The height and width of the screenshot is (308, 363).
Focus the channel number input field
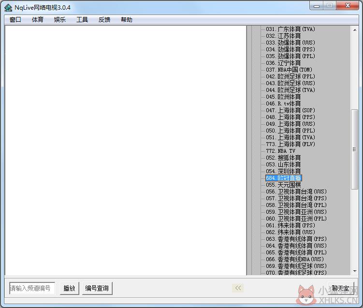pos(32,288)
